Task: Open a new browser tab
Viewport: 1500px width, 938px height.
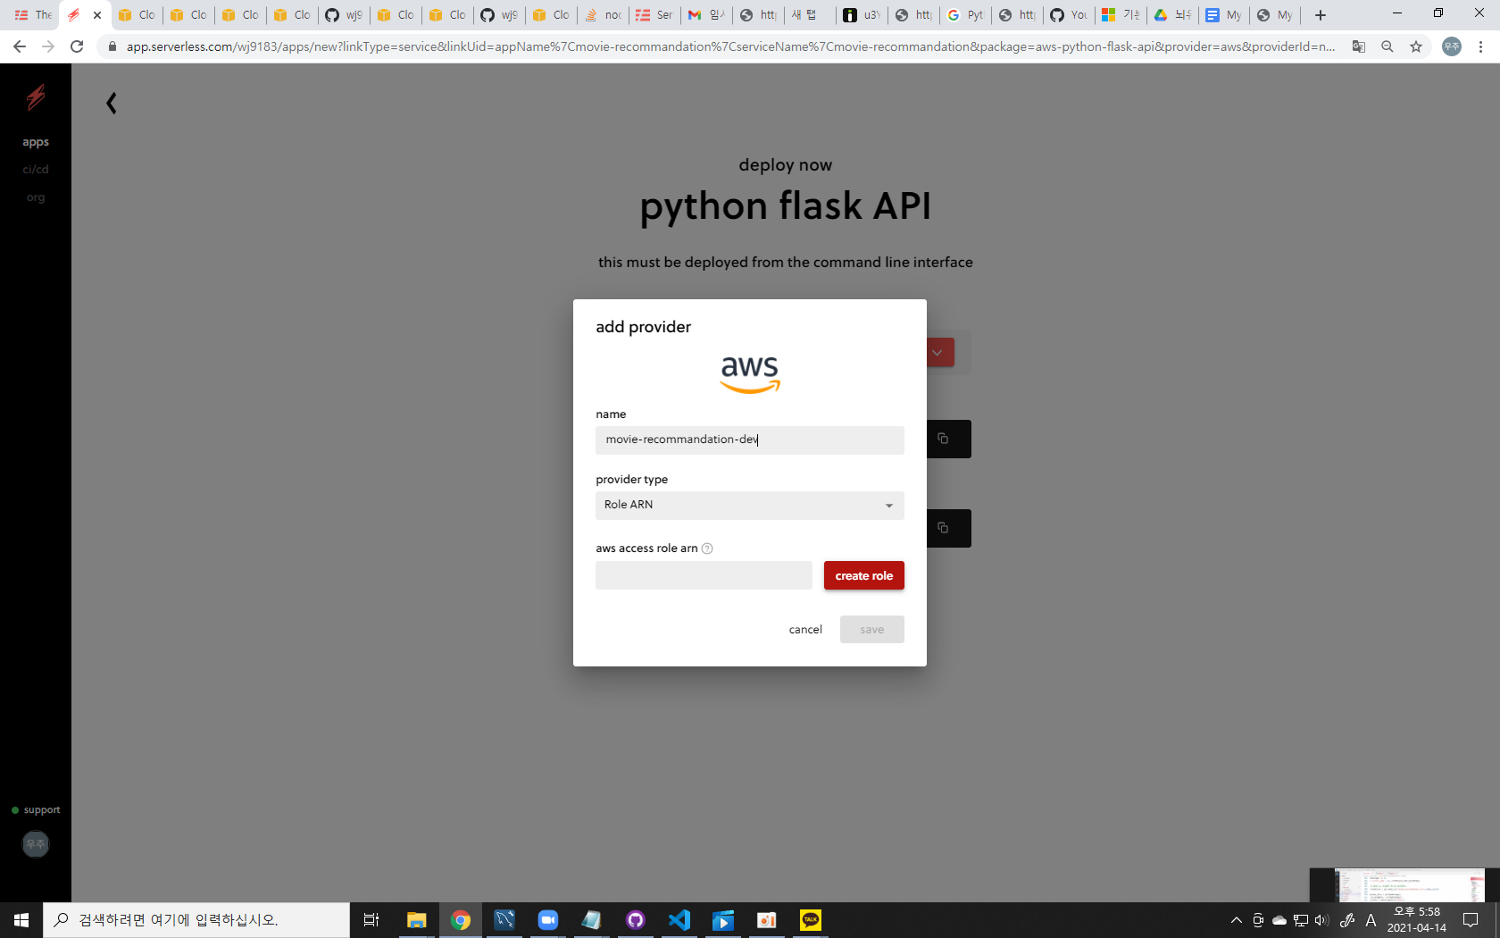Action: (1321, 15)
